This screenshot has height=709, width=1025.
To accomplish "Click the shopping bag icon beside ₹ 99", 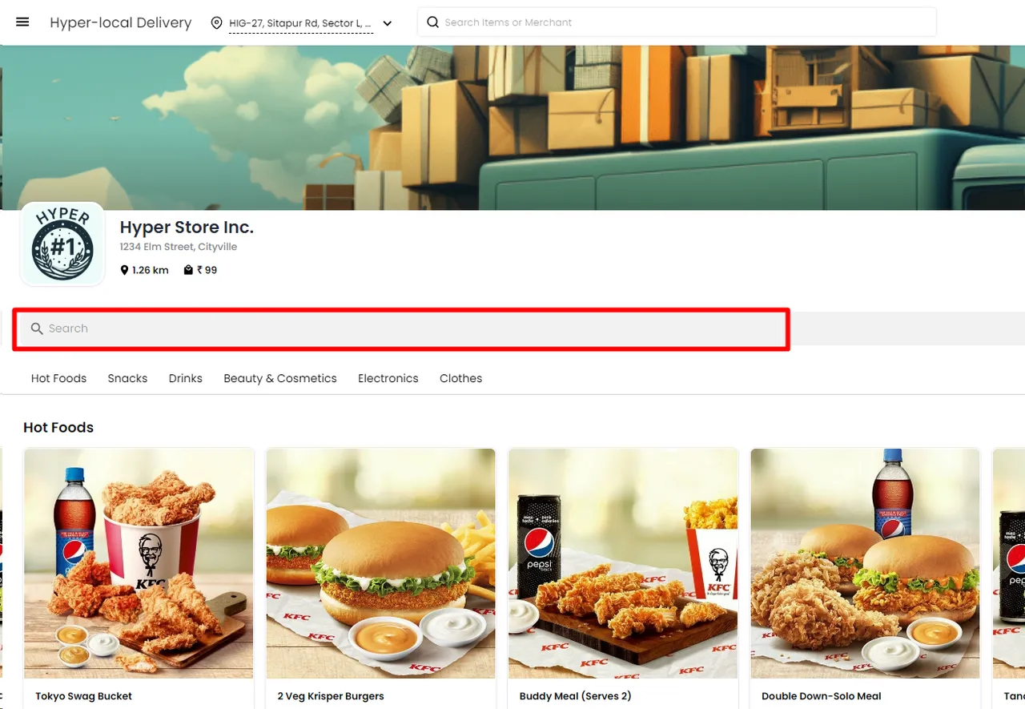I will tap(188, 271).
